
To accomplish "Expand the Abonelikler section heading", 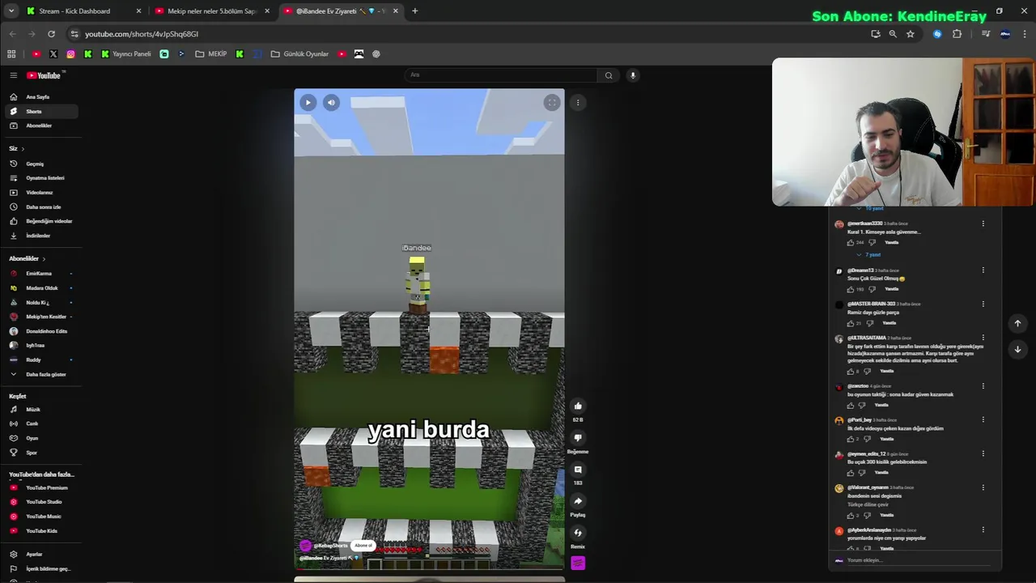I will (28, 258).
